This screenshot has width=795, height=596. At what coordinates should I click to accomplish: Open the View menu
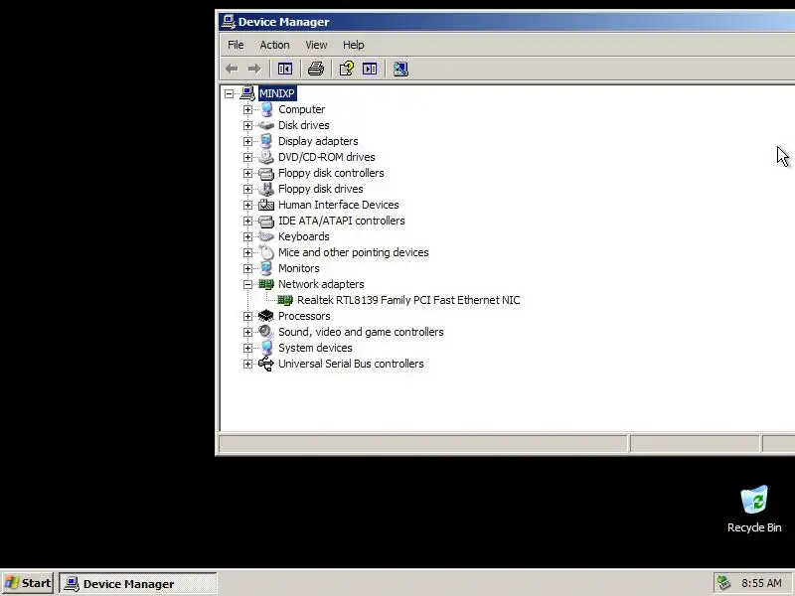(316, 45)
